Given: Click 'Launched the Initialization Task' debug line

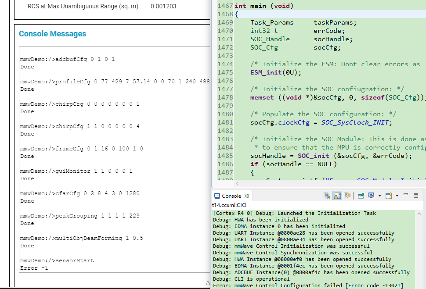Looking at the screenshot, I should coord(294,213).
